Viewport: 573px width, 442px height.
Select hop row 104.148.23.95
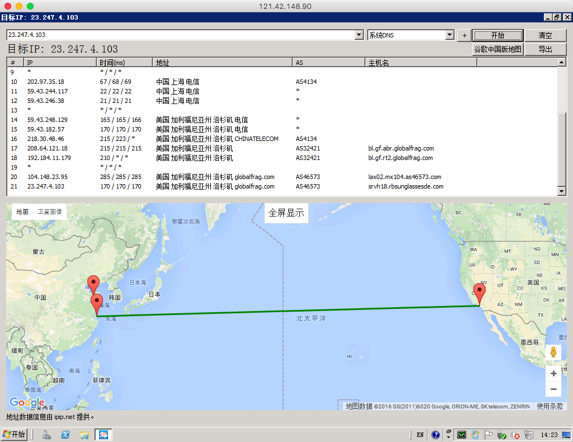click(282, 177)
